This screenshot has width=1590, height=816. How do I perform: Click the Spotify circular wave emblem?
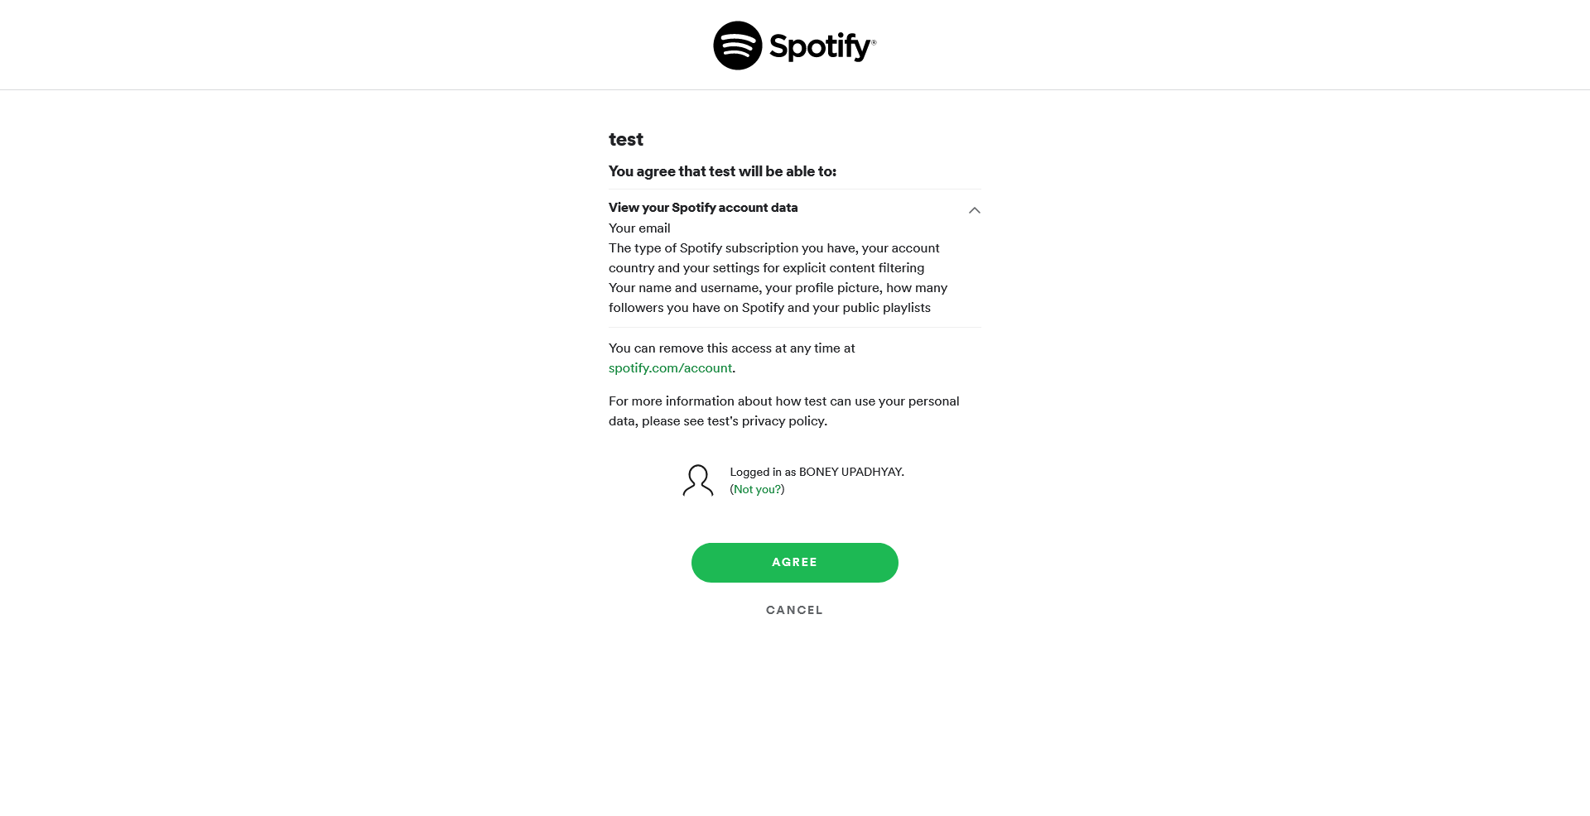pyautogui.click(x=738, y=45)
